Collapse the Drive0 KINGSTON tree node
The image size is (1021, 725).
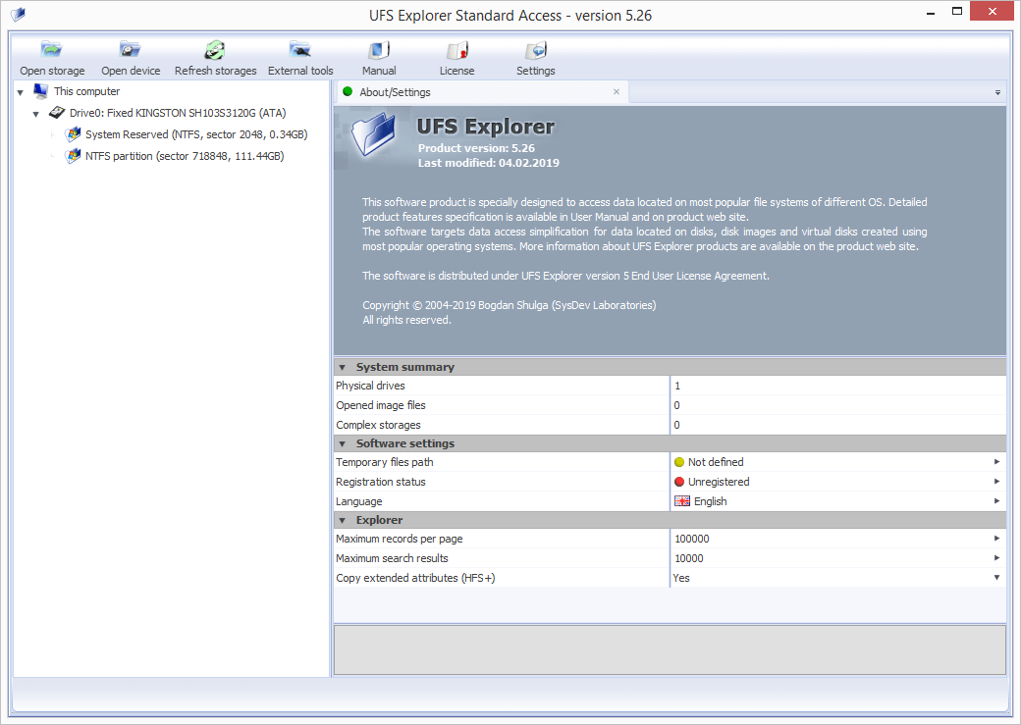[x=36, y=114]
